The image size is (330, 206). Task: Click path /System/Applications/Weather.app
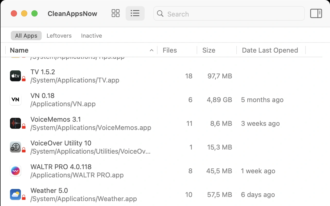pos(84,199)
